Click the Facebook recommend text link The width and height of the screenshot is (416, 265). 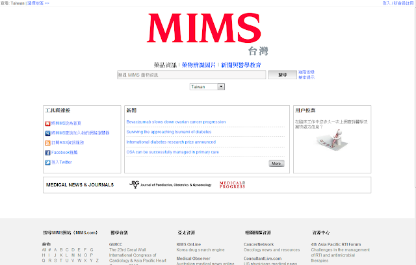64,153
